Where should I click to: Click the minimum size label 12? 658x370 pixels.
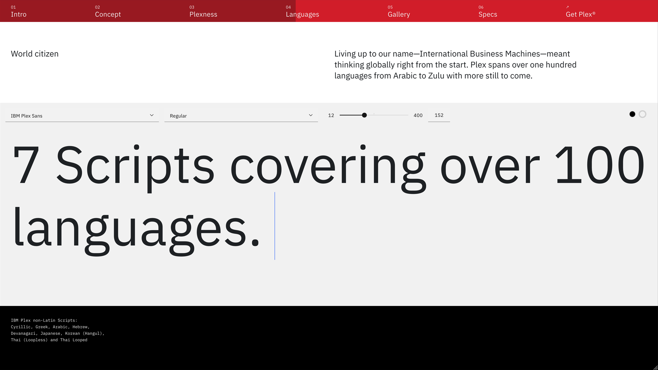331,115
